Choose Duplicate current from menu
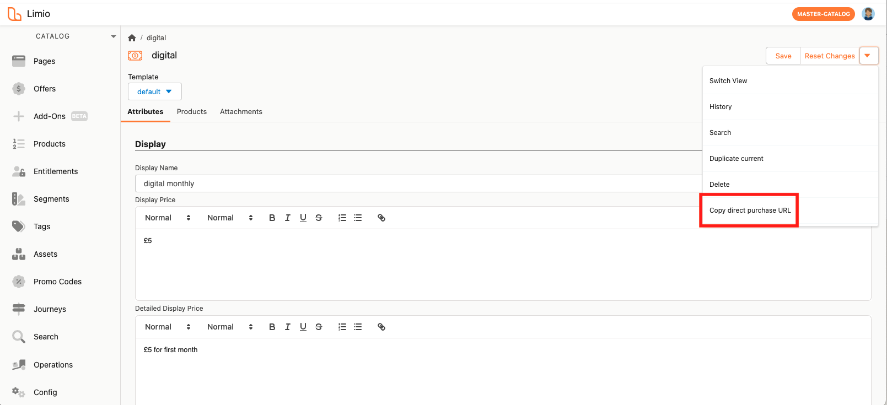The width and height of the screenshot is (887, 405). (790, 159)
